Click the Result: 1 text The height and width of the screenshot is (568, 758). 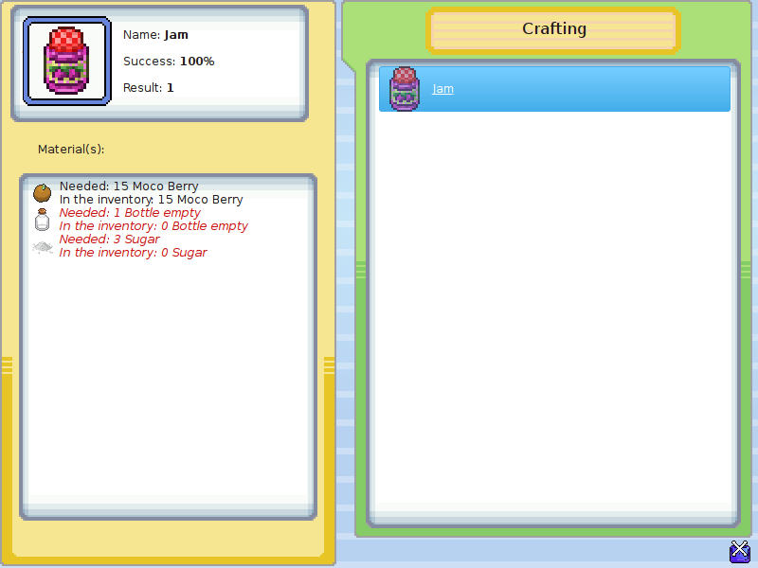point(149,88)
